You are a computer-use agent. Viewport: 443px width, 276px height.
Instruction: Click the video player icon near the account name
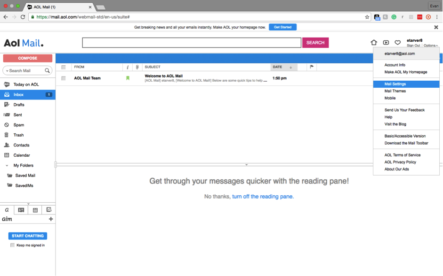point(386,42)
